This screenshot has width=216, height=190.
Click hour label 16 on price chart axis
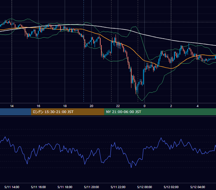[38, 106]
